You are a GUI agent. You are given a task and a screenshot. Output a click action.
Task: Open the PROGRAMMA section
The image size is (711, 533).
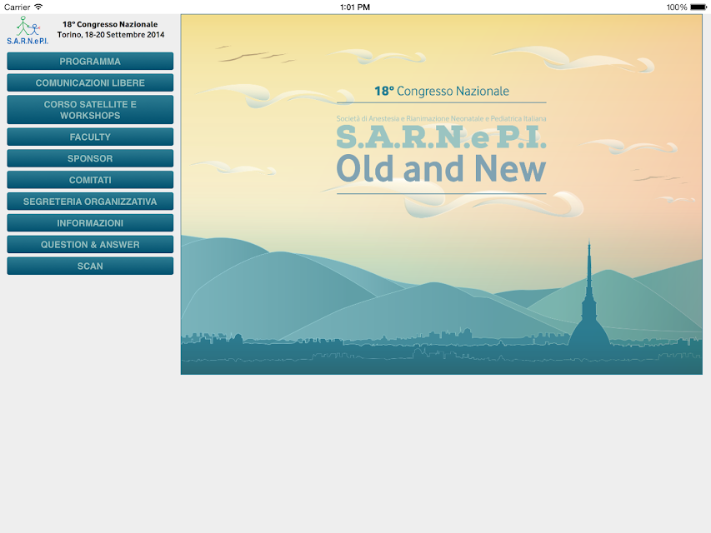click(x=90, y=61)
